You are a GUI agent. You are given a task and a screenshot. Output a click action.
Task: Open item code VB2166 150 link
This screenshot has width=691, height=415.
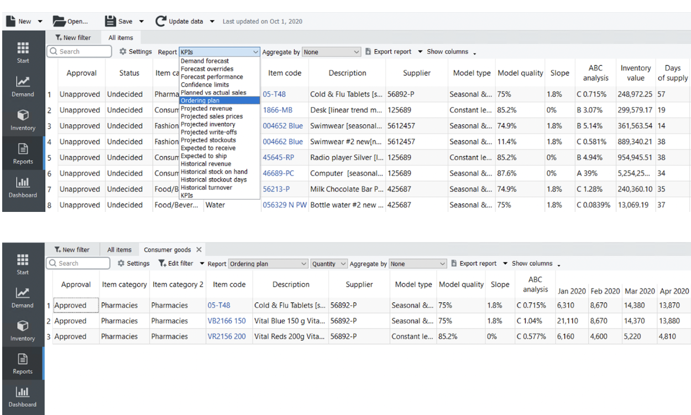point(227,321)
